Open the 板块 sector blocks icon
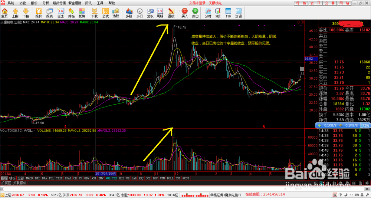 [x=82, y=13]
